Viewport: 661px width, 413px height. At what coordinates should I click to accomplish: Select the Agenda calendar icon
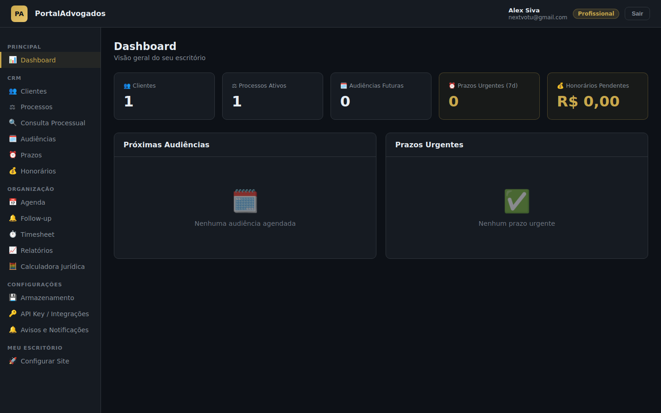point(12,202)
